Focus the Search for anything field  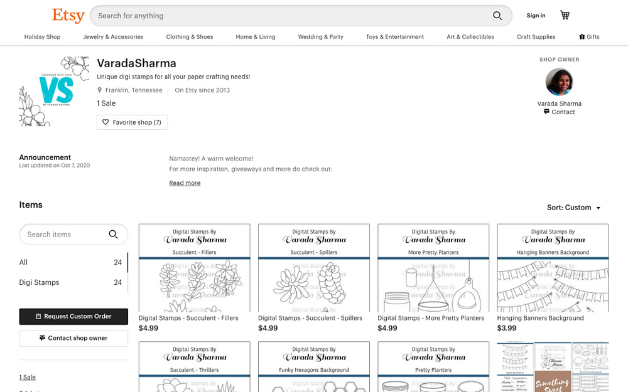301,16
